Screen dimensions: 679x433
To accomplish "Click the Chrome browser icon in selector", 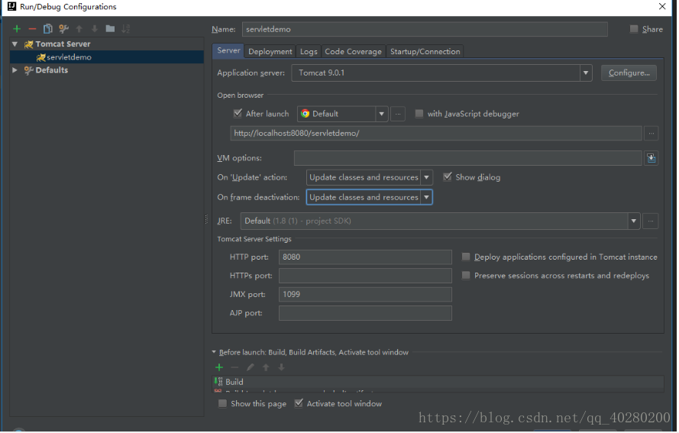I will pos(306,114).
